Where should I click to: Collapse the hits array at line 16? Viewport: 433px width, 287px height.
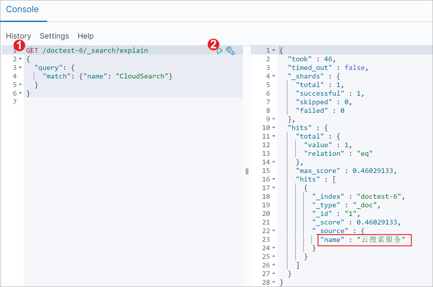click(x=274, y=179)
